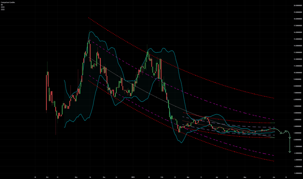303x179 pixels.
Task: Click the 0.00000000 price axis label
Action: (x=298, y=140)
